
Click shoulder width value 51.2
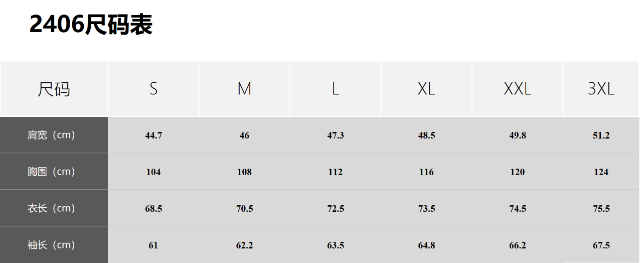tap(601, 136)
